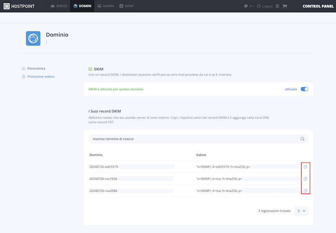Click the Valore column header
Image resolution: width=336 pixels, height=233 pixels.
(201, 155)
